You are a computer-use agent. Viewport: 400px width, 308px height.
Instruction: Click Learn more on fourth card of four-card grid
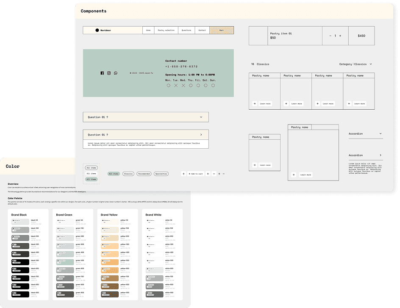click(x=359, y=103)
